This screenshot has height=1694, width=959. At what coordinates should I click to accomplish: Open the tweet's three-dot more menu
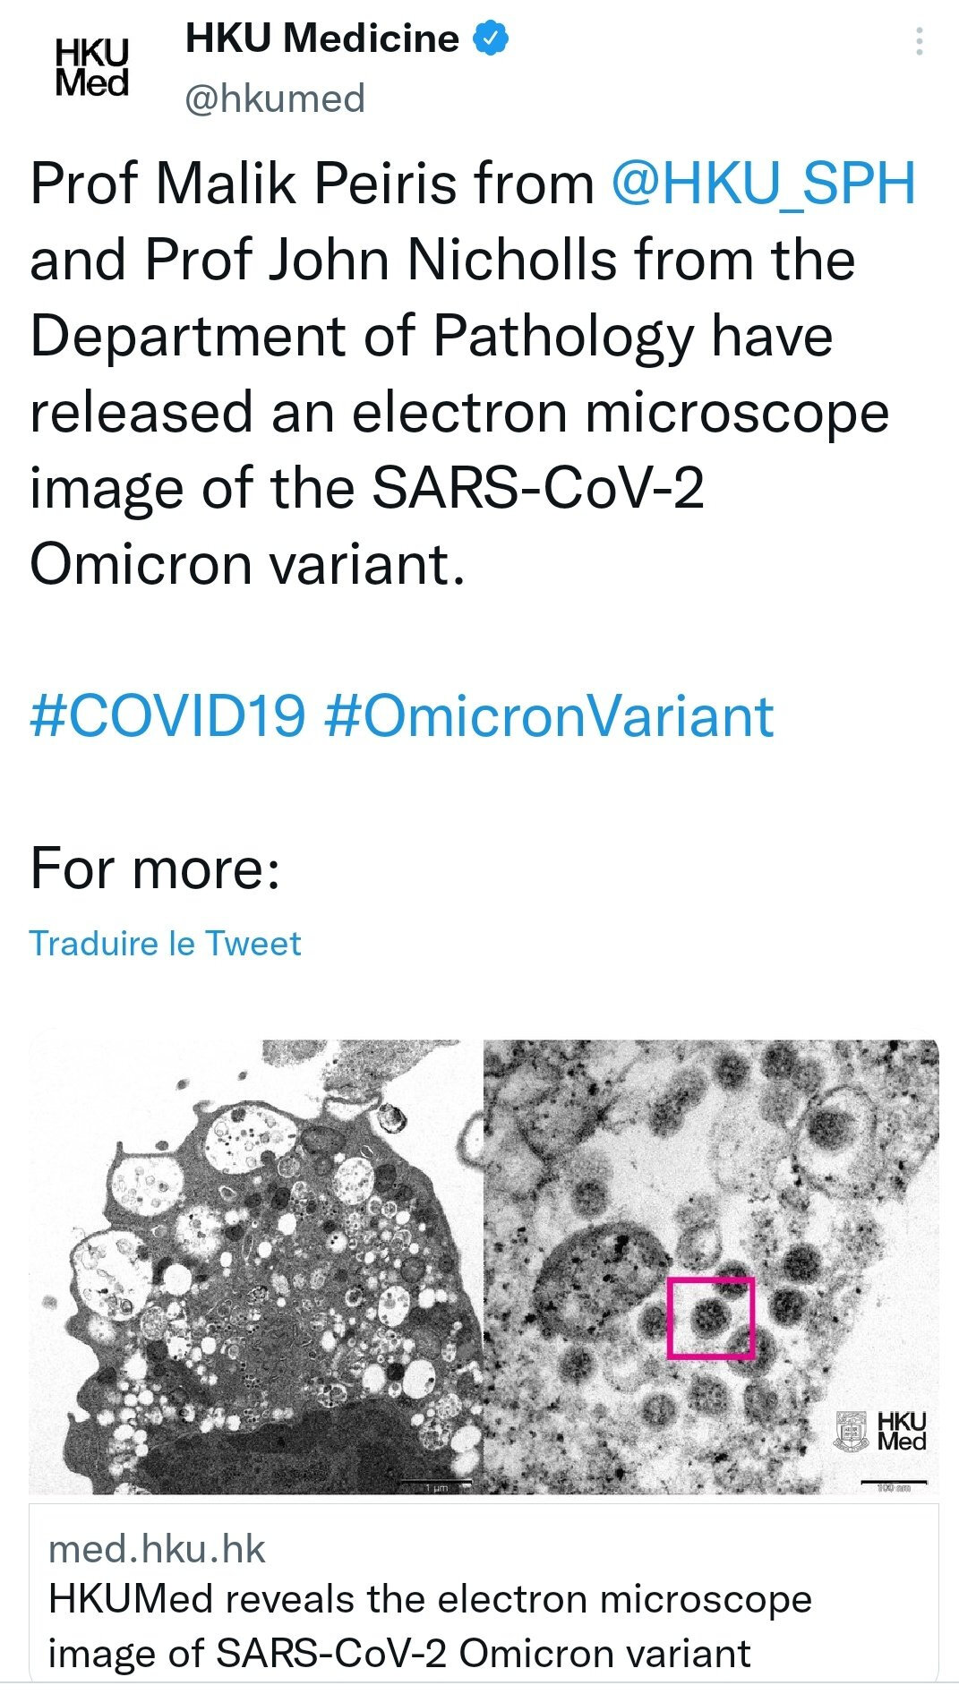[919, 41]
